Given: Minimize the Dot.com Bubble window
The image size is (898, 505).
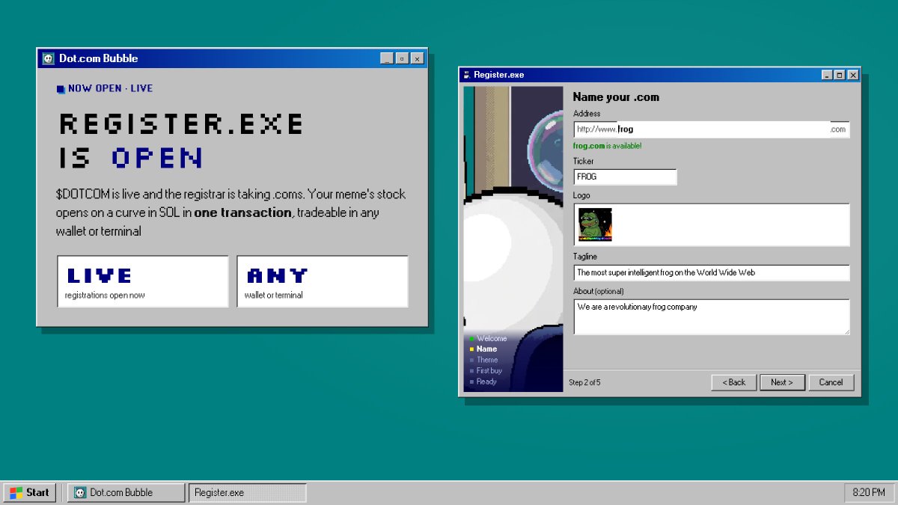Looking at the screenshot, I should coord(387,58).
